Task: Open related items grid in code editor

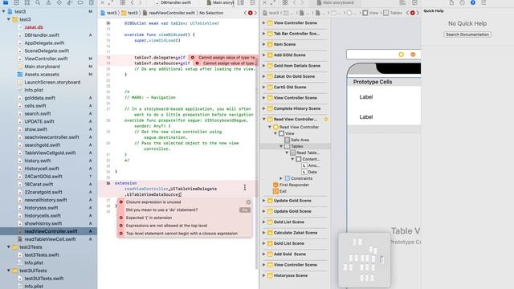Action: [123, 2]
